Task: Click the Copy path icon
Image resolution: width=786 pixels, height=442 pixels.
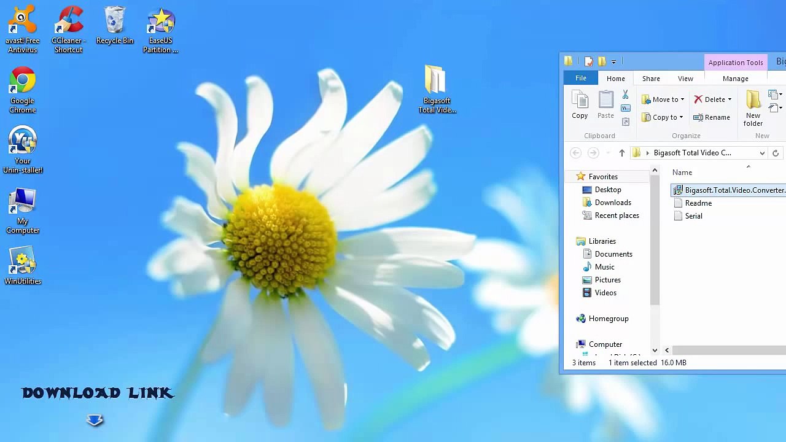Action: click(x=625, y=108)
